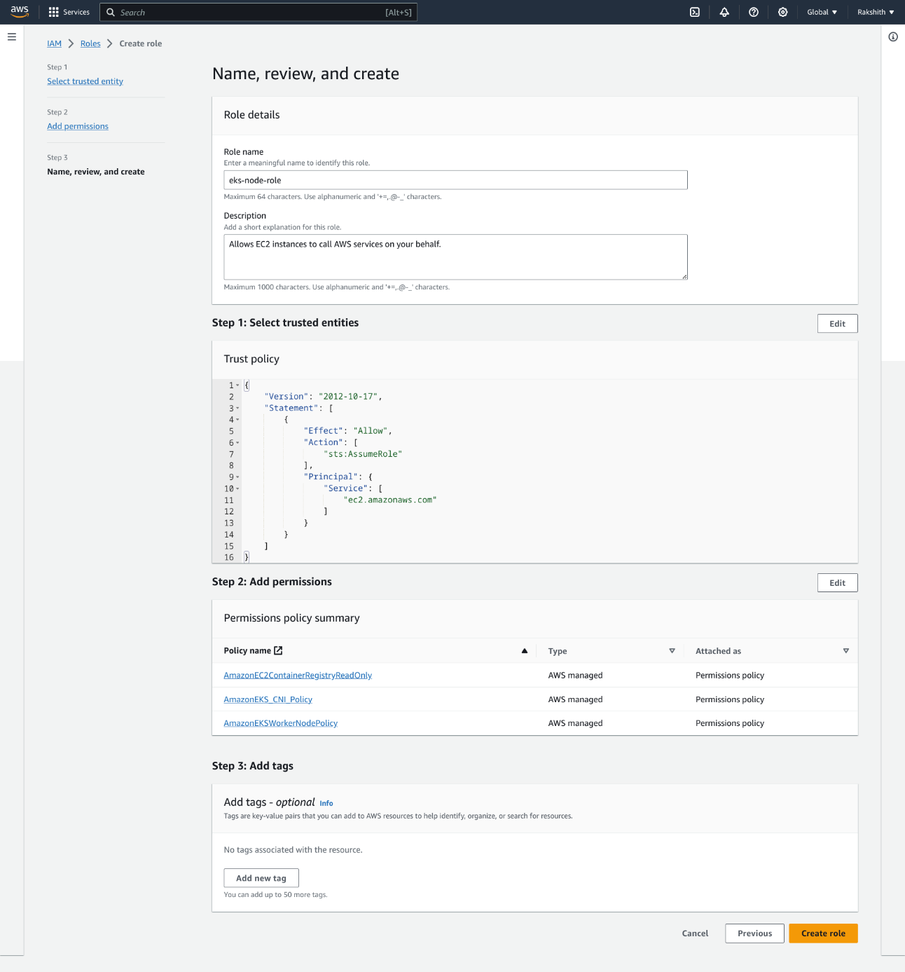This screenshot has height=972, width=905.
Task: Go to the Roles breadcrumb
Action: (90, 43)
